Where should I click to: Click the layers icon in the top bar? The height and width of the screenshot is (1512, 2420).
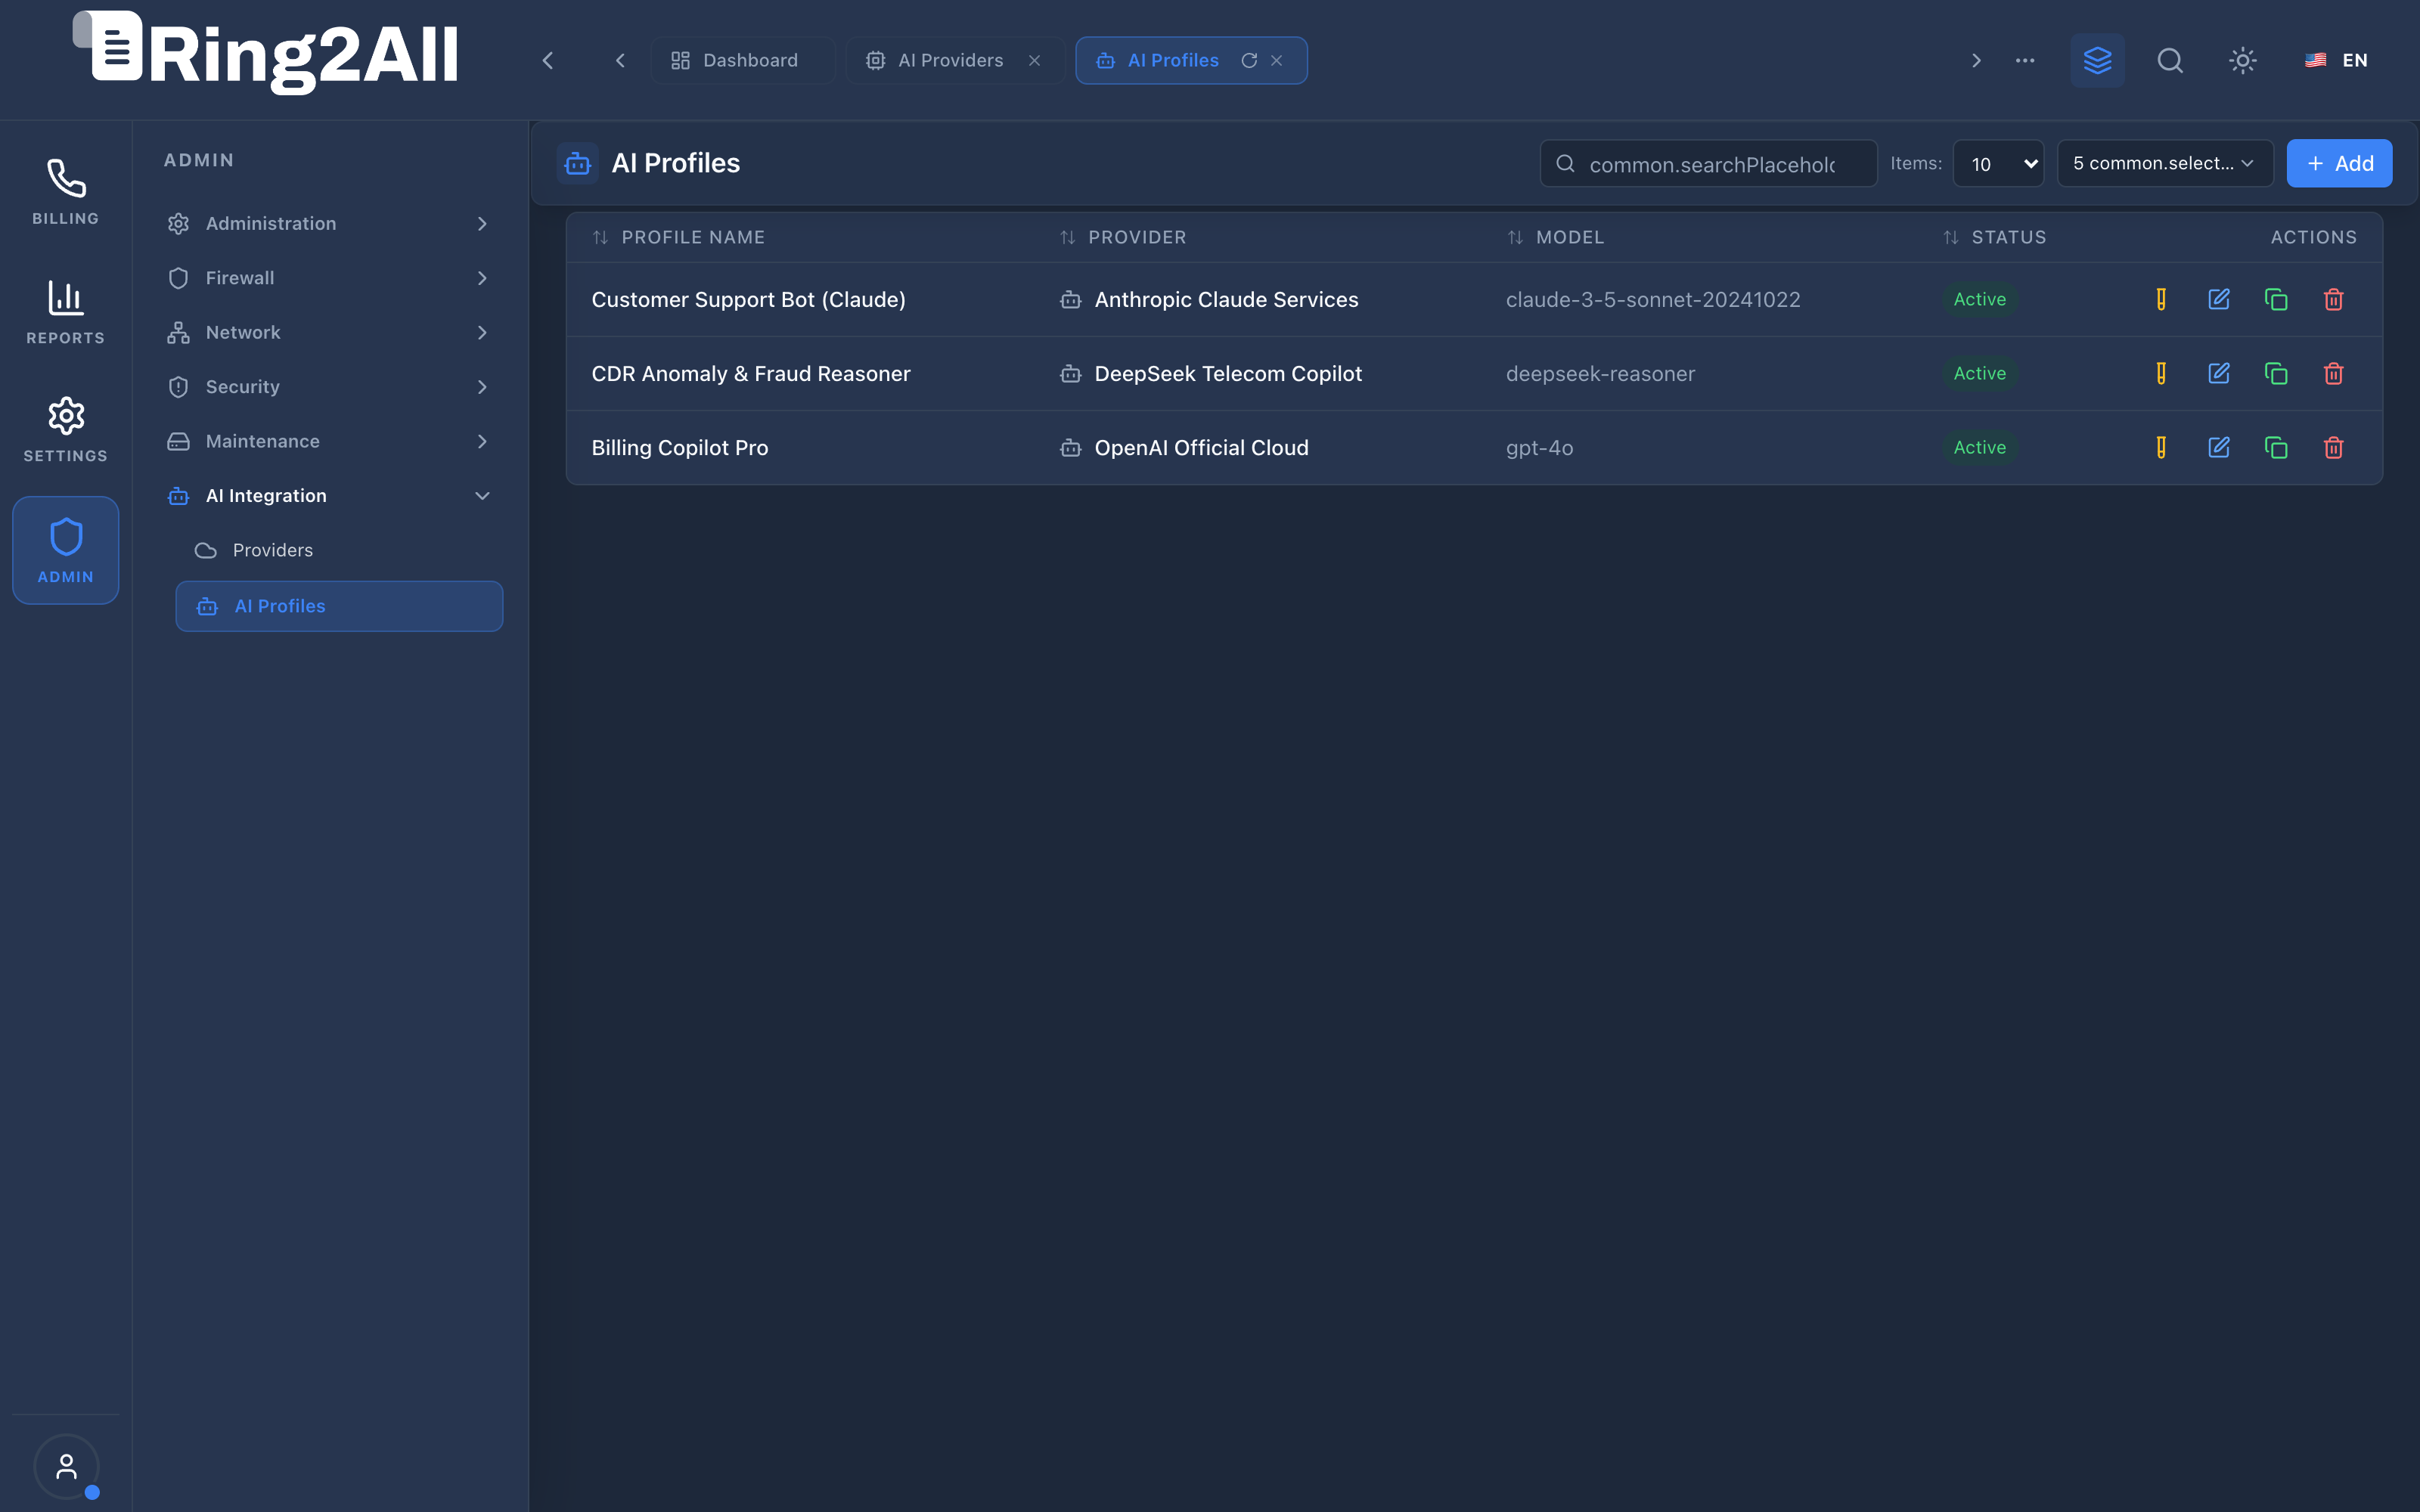[x=2097, y=60]
